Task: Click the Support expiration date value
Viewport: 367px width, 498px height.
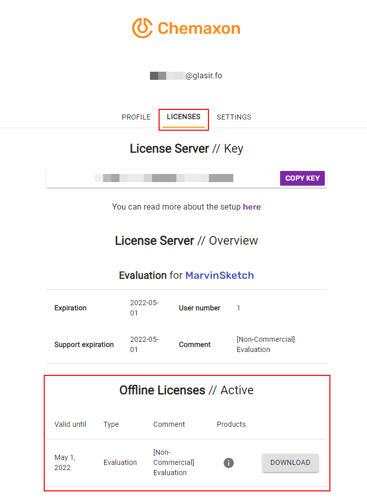Action: [x=144, y=344]
